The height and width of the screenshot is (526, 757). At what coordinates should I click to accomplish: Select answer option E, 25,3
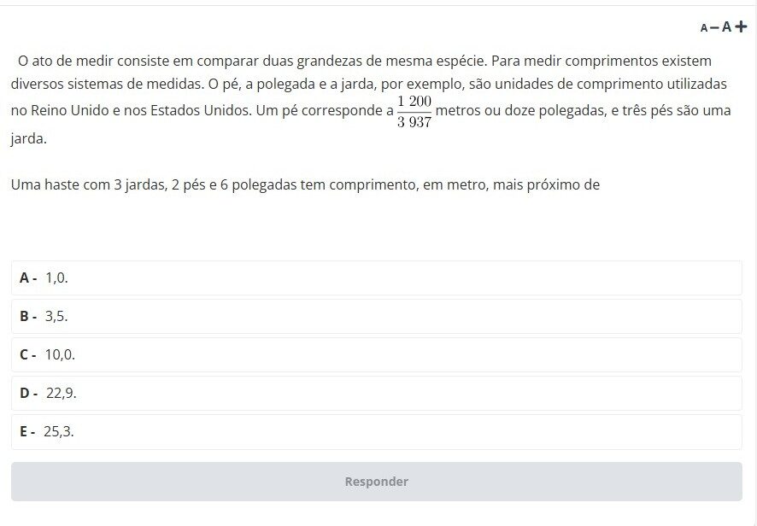click(x=376, y=431)
